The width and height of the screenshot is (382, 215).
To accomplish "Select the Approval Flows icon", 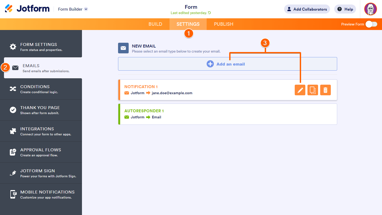I will pos(13,152).
